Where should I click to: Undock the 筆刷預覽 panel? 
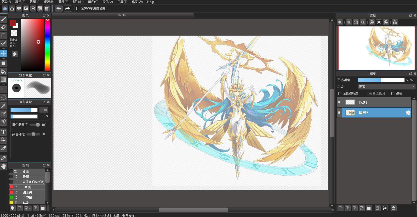point(44,75)
